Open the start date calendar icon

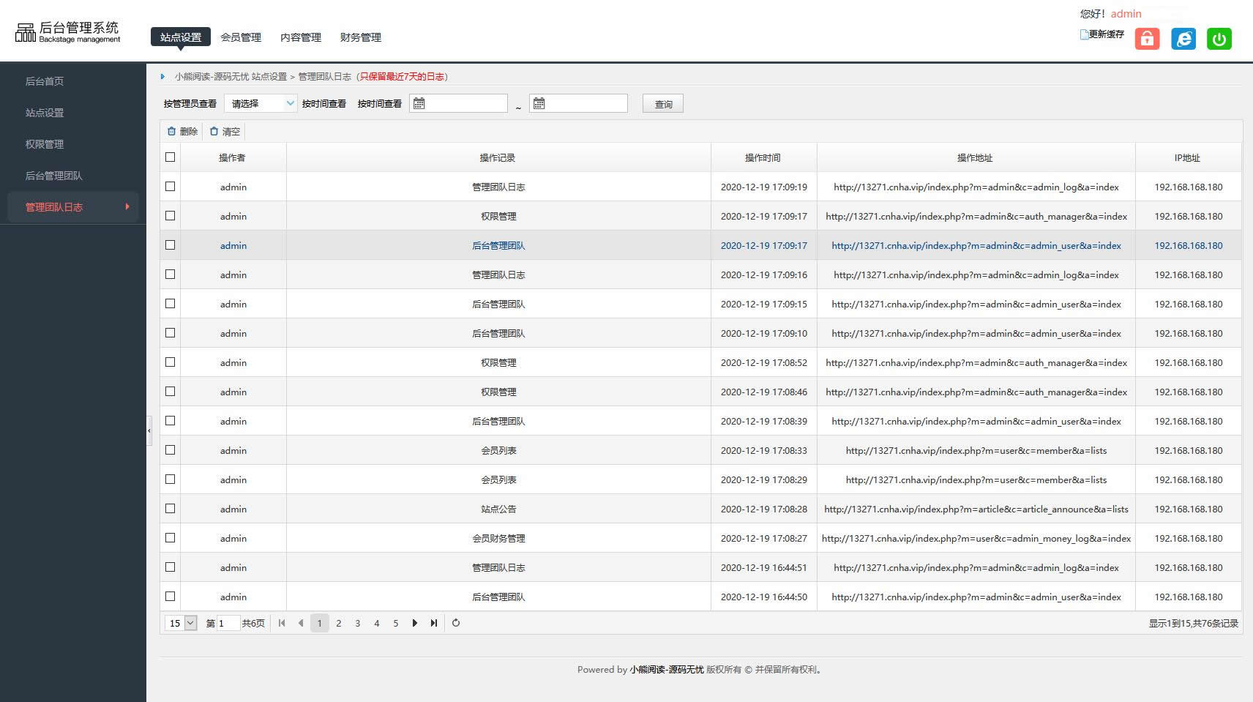tap(419, 103)
